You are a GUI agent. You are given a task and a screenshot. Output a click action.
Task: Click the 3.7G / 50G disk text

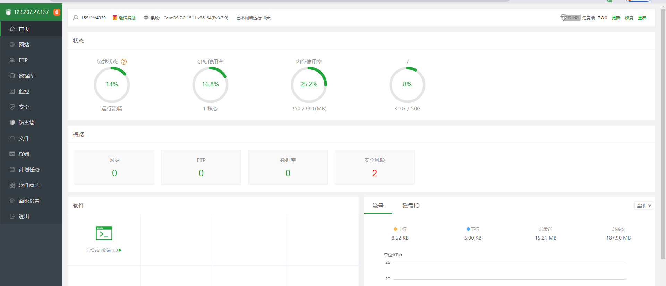(407, 109)
